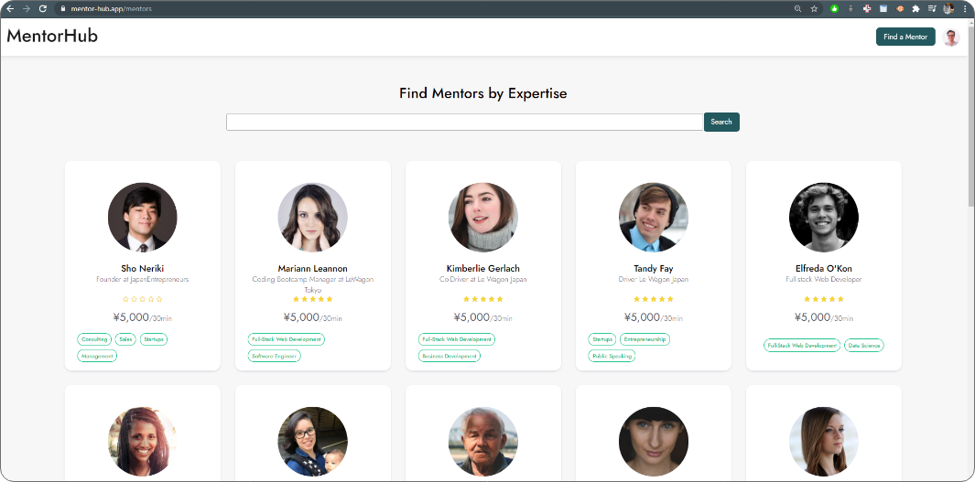Reload the page with the refresh icon

(42, 9)
